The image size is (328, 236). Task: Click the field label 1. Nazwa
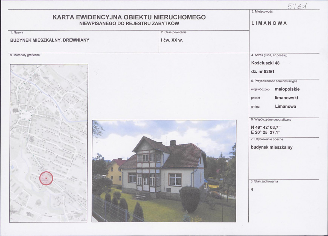(17, 33)
